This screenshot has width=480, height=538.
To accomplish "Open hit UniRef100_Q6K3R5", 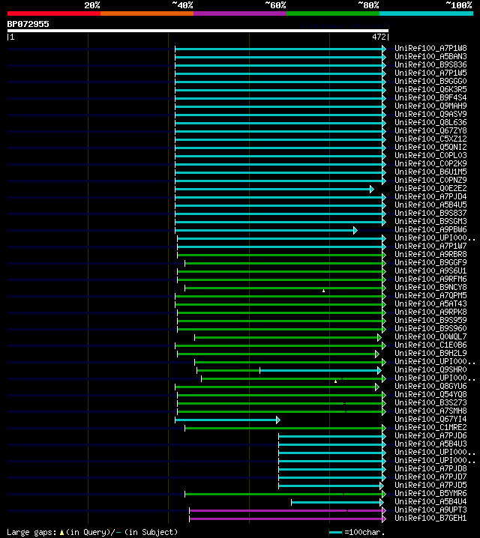I will (430, 89).
